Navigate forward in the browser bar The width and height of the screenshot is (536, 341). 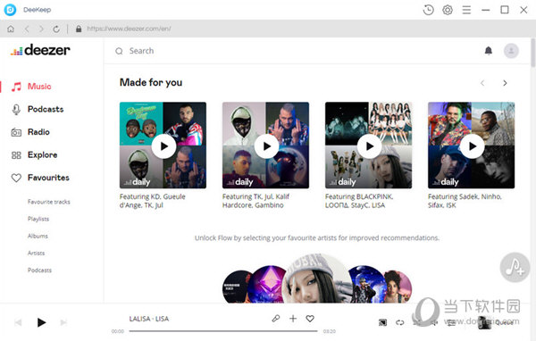point(41,29)
